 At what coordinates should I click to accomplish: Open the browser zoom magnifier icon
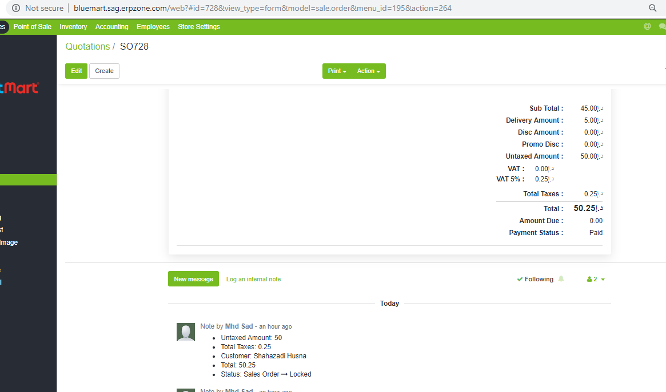(x=653, y=8)
